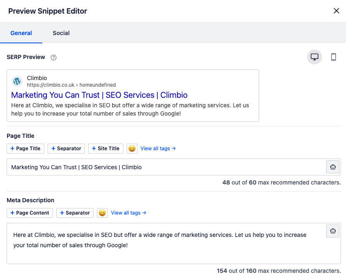This screenshot has height=279, width=346.
Task: Click the SERP Preview help icon
Action: [x=53, y=57]
